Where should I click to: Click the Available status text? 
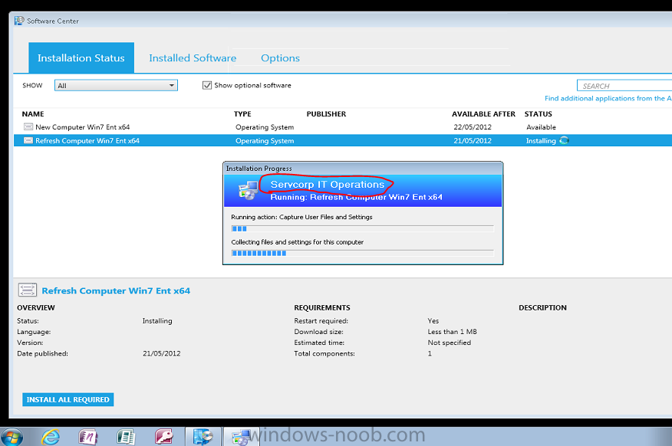pos(541,127)
